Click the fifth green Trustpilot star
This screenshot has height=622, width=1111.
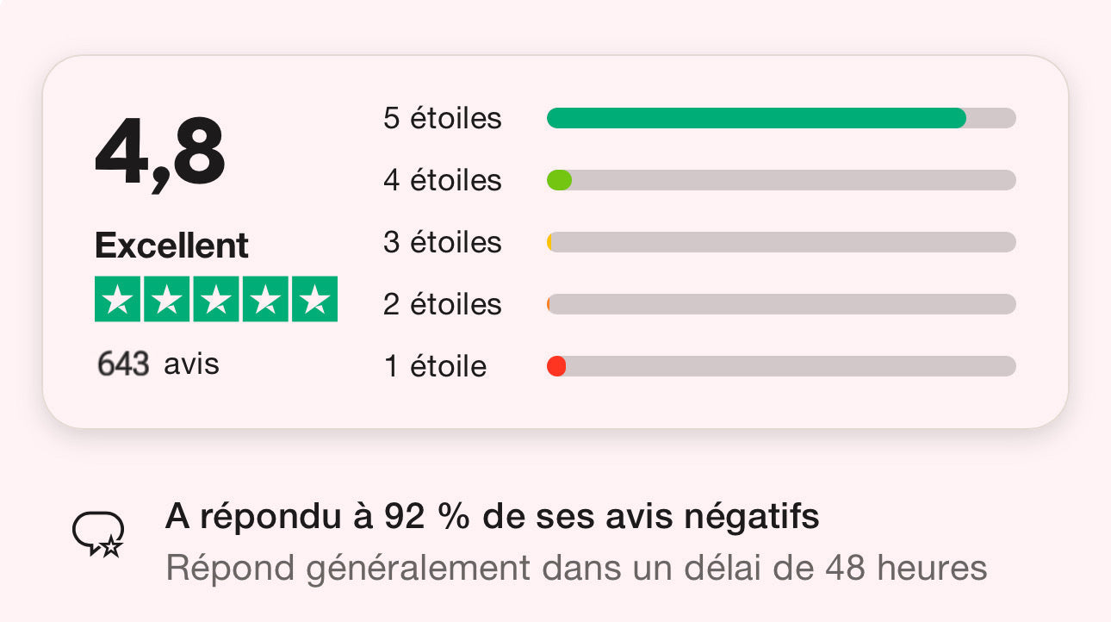click(315, 299)
